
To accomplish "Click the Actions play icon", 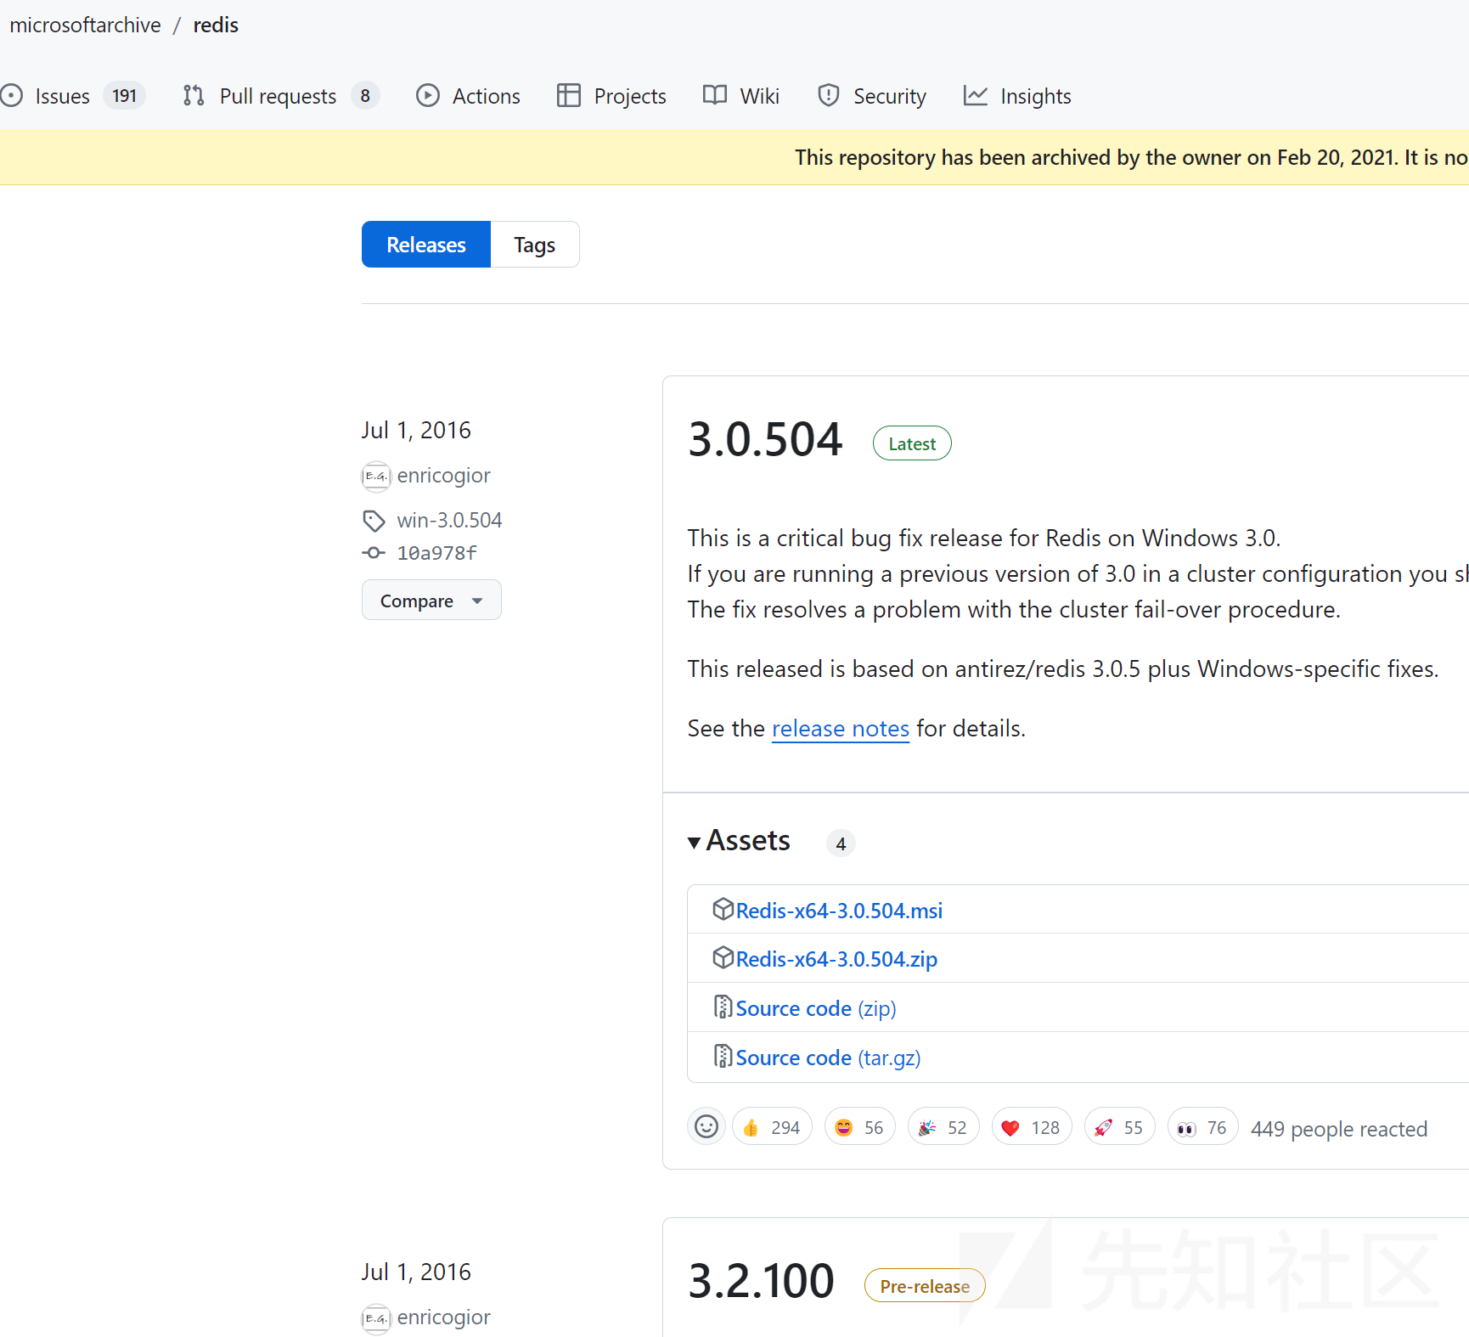I will click(428, 95).
